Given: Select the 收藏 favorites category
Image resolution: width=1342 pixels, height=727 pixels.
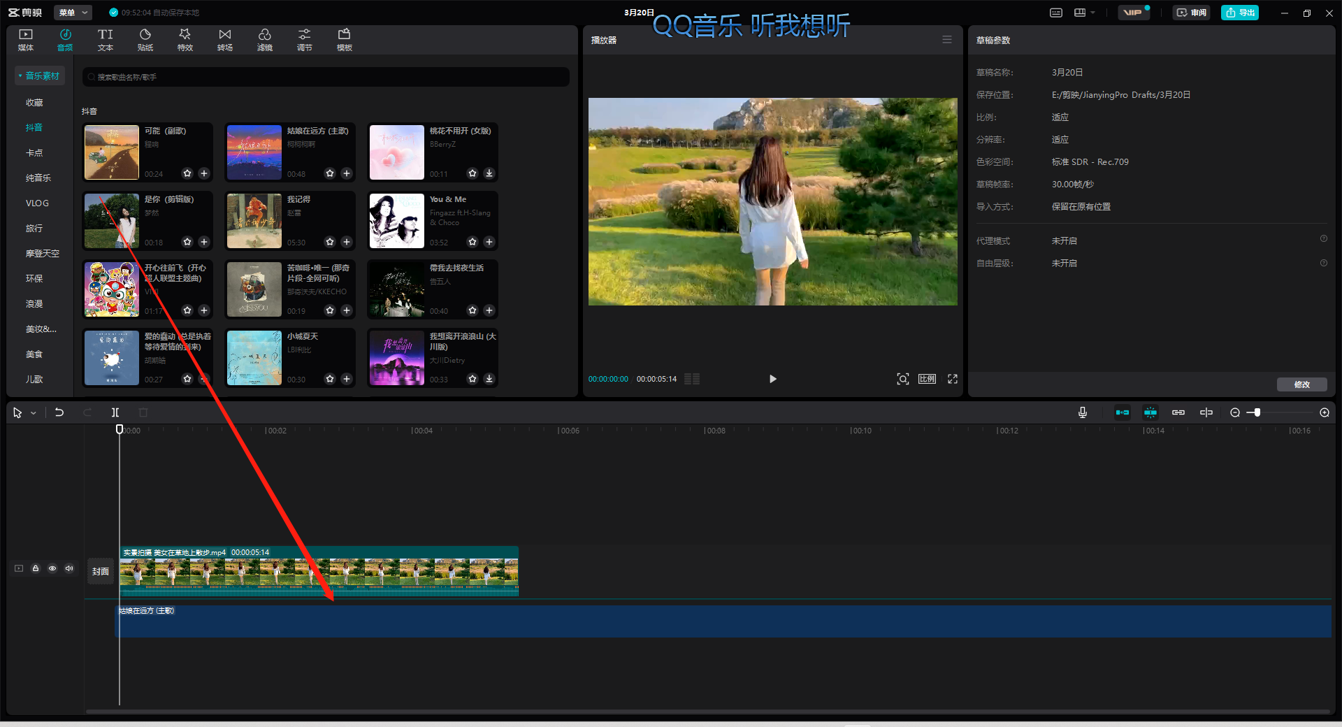Looking at the screenshot, I should point(34,103).
